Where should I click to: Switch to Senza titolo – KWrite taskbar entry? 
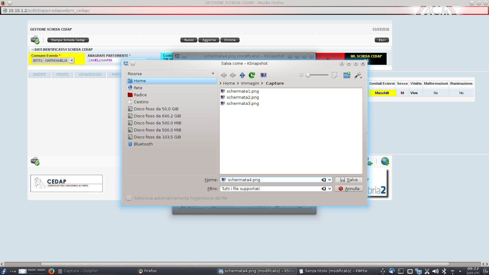click(337, 271)
